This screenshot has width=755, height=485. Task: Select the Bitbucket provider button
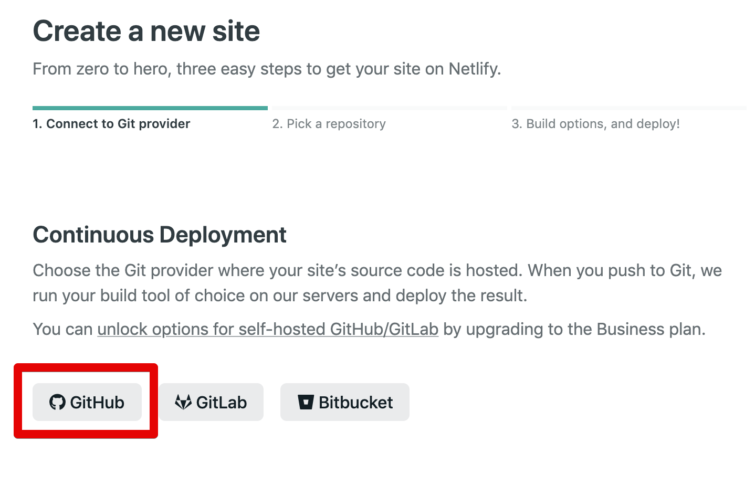pos(345,402)
